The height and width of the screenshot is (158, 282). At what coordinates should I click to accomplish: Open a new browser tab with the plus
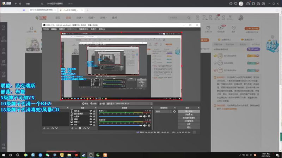click(x=87, y=10)
